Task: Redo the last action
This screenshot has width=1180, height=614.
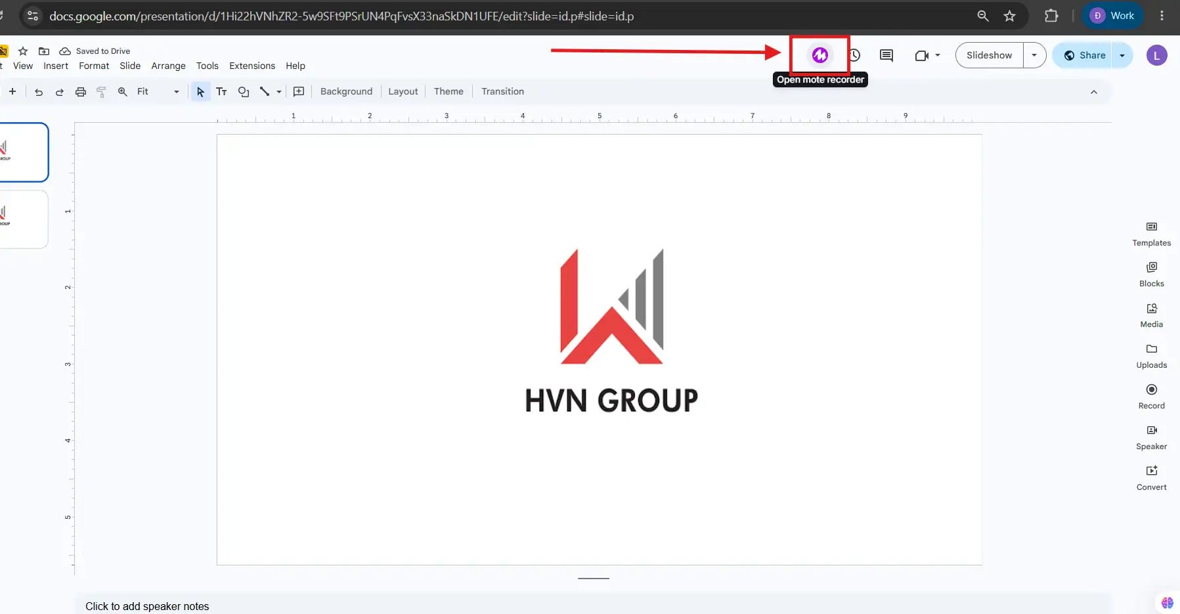Action: [x=60, y=92]
